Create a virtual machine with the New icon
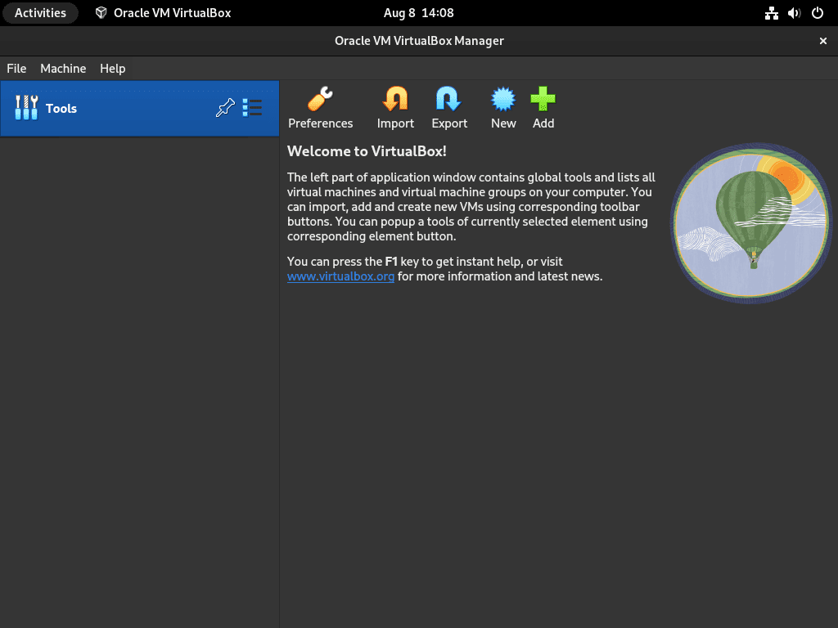The image size is (838, 628). (502, 106)
